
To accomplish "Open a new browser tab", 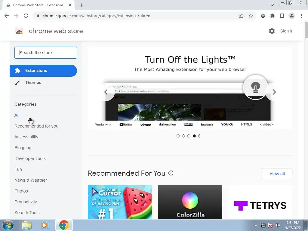I will point(81,5).
